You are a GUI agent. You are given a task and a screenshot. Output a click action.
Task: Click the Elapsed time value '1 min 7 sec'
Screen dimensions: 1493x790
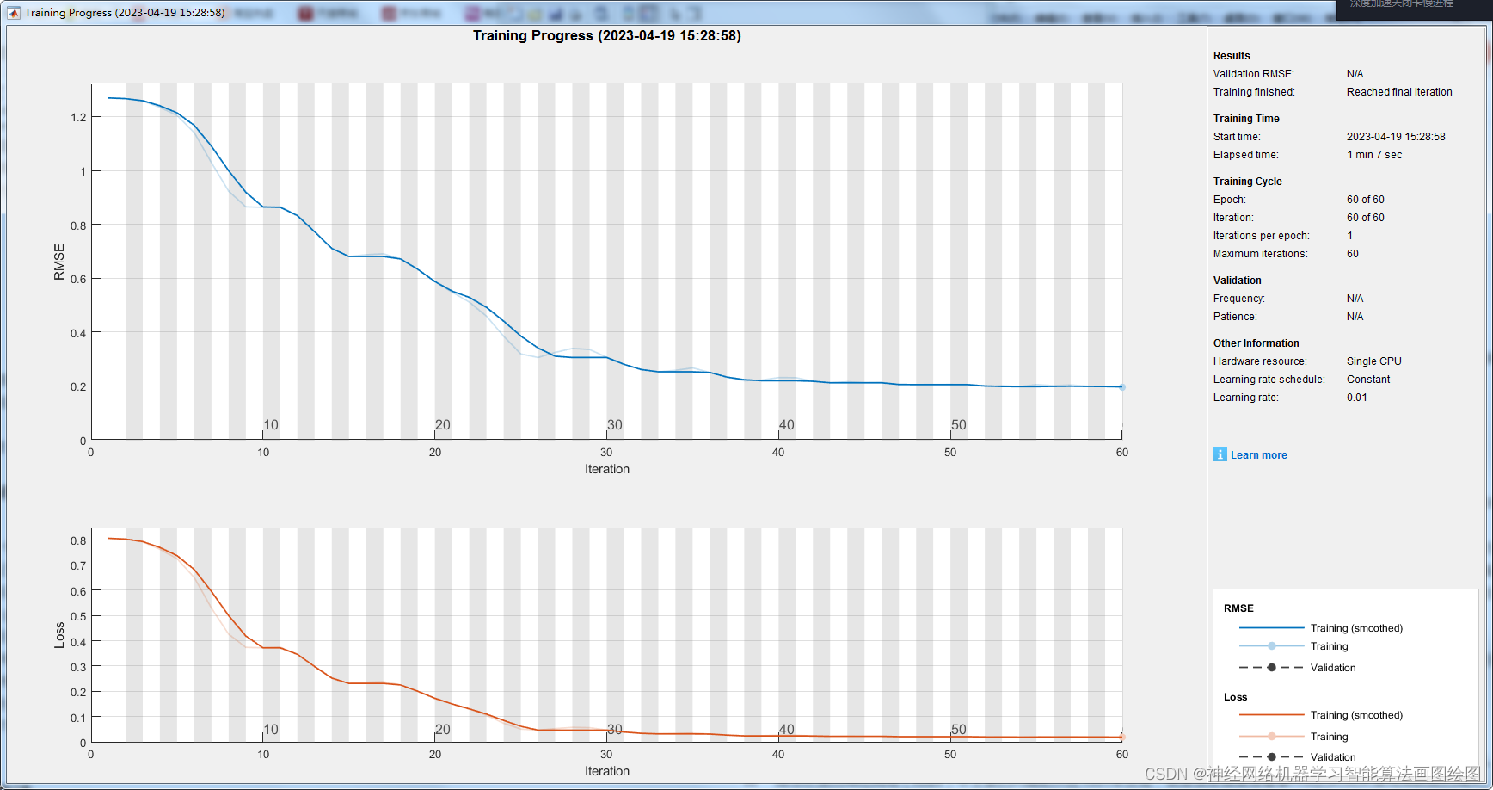[1374, 155]
